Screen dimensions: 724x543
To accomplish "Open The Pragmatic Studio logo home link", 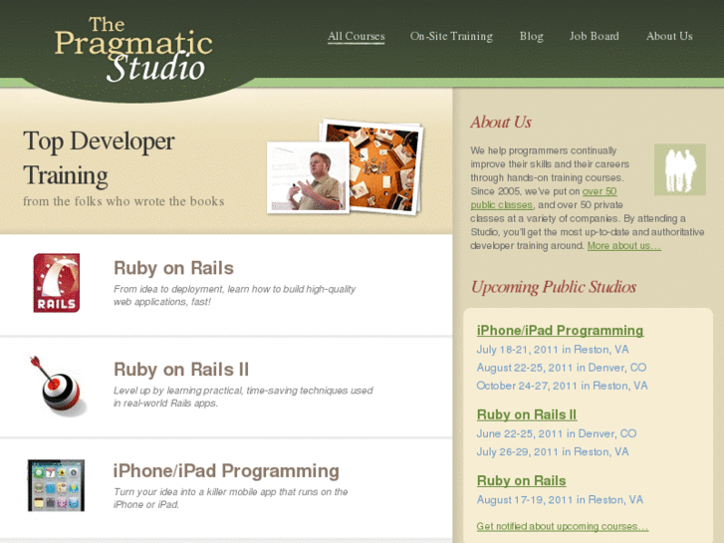I will coord(133,50).
